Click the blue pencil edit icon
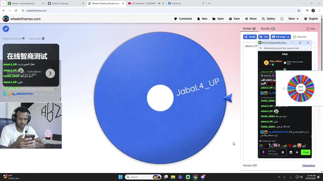The image size is (323, 181). 6,29
